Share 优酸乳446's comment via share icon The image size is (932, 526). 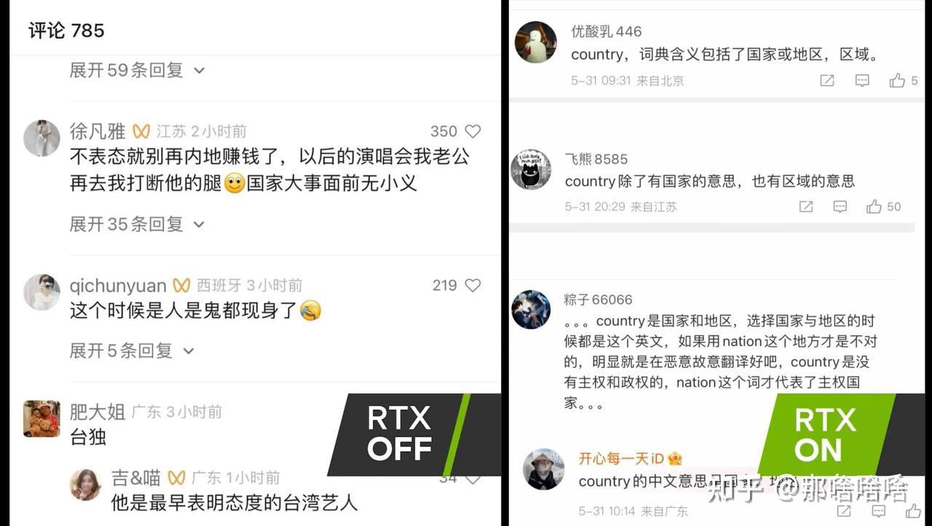[x=827, y=81]
